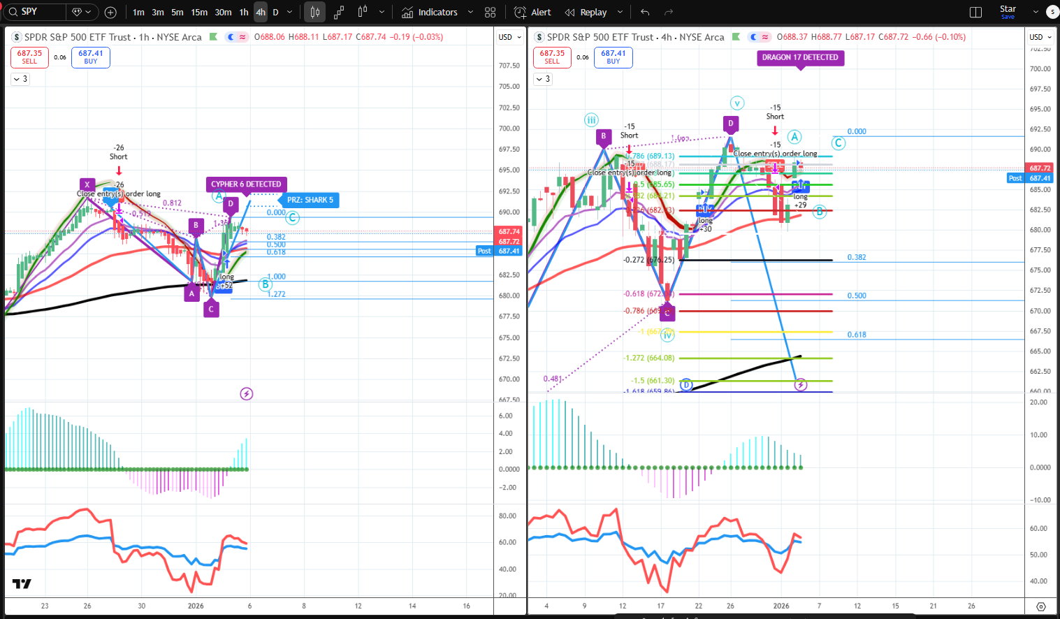This screenshot has height=619, width=1060.
Task: Click the pink approximate-data icon on 1h chart
Action: (242, 37)
